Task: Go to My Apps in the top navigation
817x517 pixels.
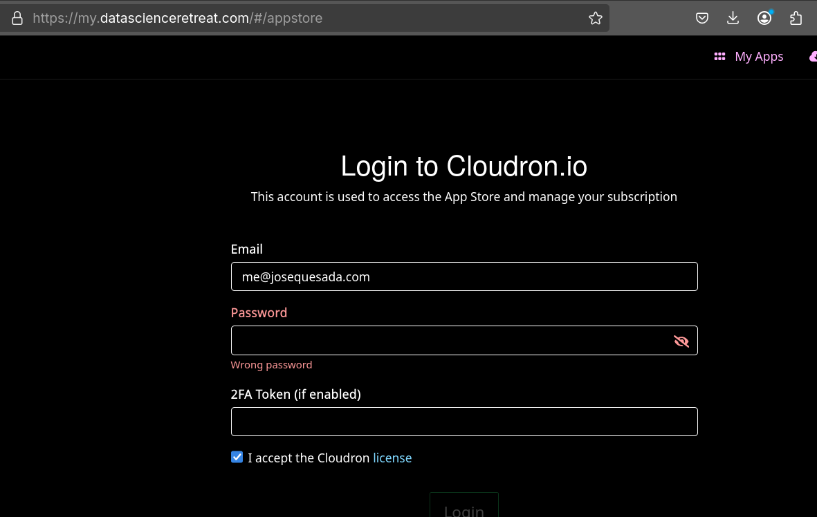Action: coord(759,56)
